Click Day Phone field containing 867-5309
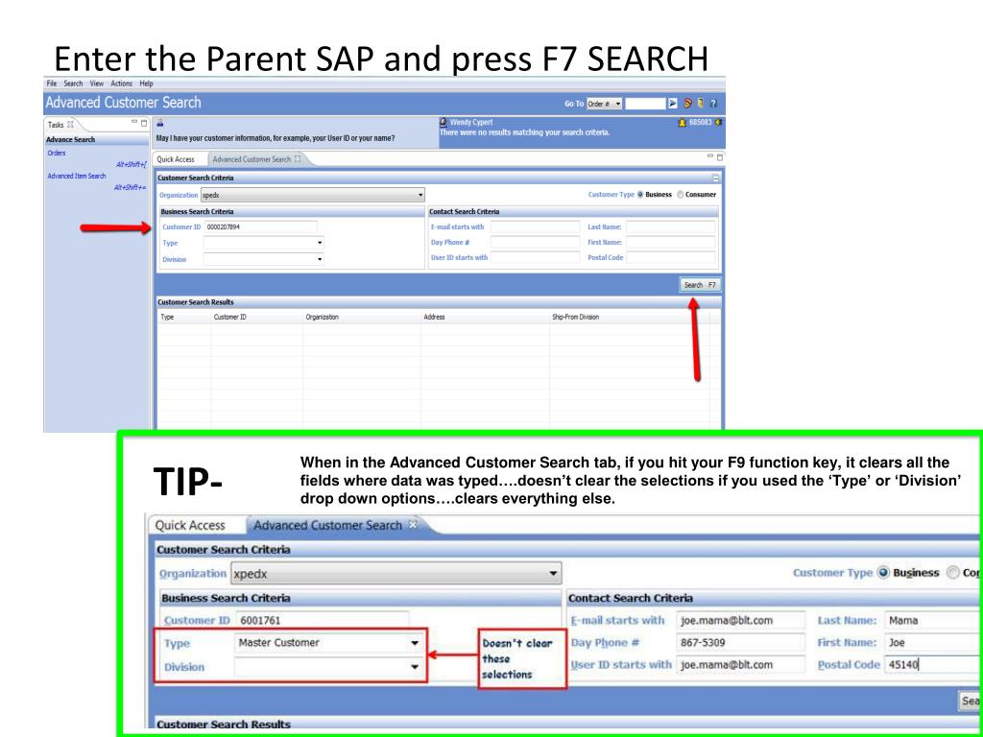Screen dimensions: 983x737 pyautogui.click(x=740, y=642)
